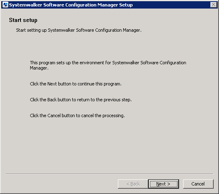The image size is (219, 194).
Task: Click the wrapped word "Manager." ending the description paragraph
Action: pyautogui.click(x=39, y=68)
